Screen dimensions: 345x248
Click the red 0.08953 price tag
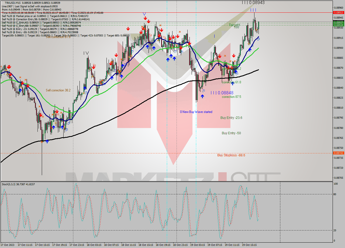[339, 12]
